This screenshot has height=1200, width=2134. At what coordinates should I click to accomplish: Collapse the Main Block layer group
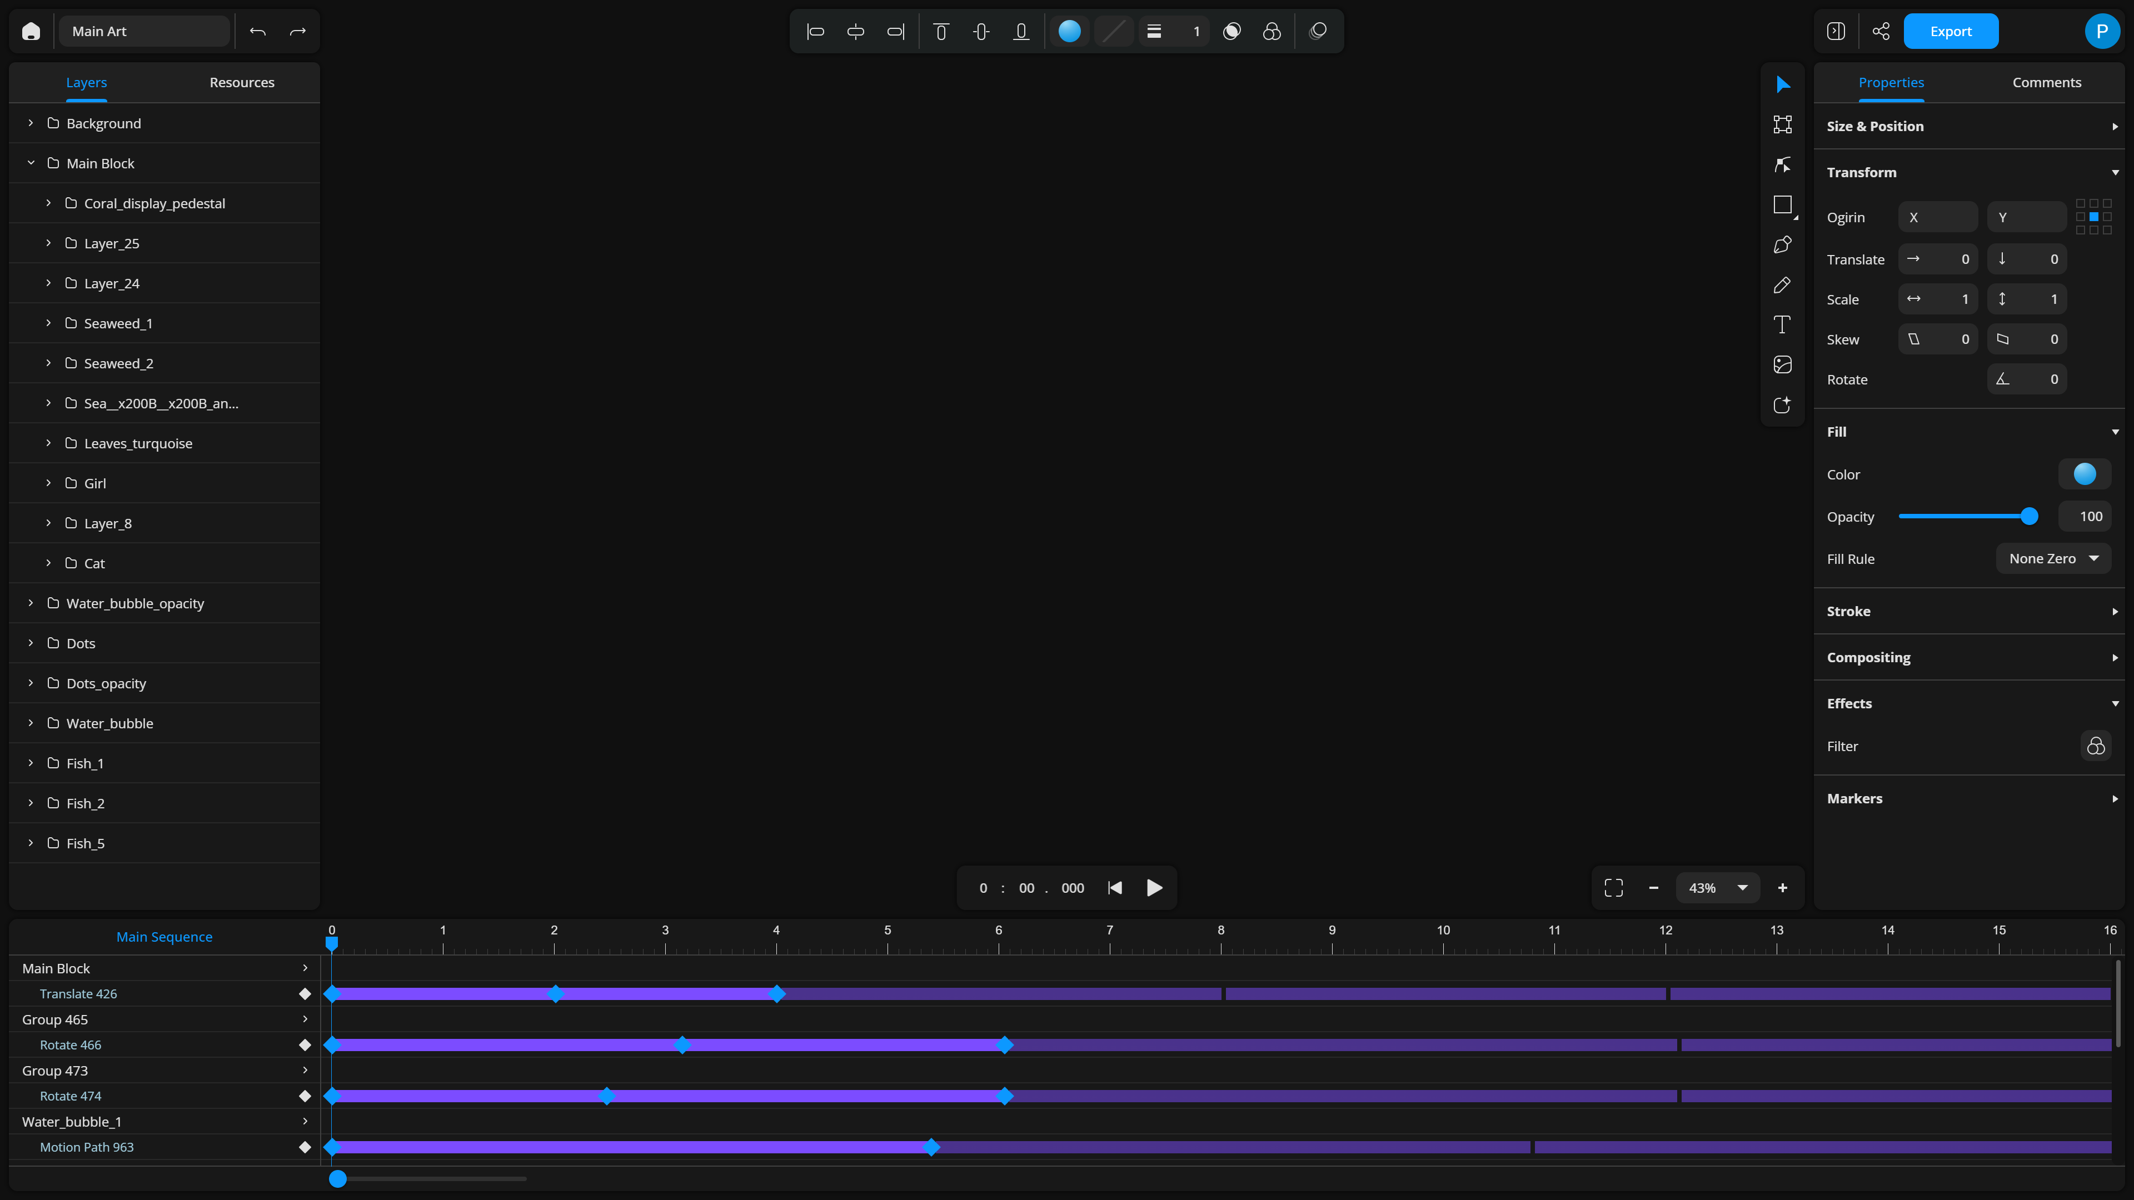pos(31,163)
